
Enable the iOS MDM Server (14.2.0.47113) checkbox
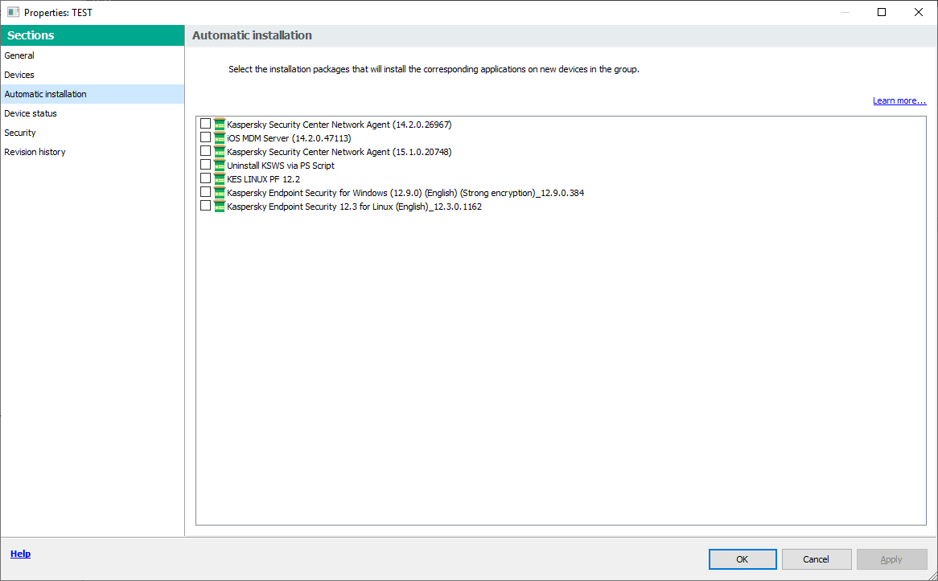205,137
